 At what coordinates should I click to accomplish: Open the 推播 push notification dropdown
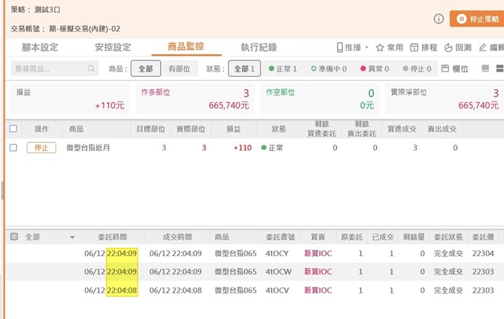[x=352, y=47]
